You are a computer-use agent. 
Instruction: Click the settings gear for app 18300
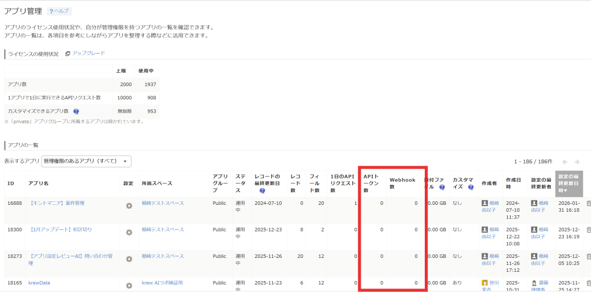point(129,232)
